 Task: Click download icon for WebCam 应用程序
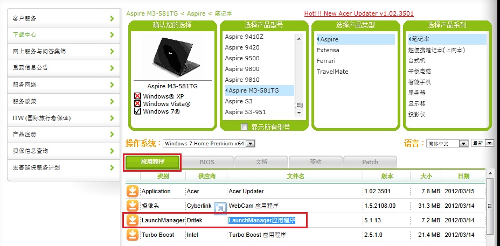(x=133, y=206)
